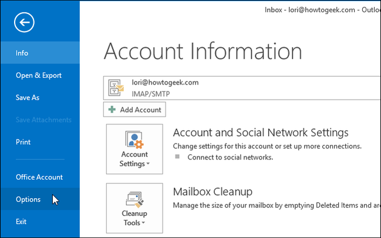
Task: Click the mailbox account icon beside lori@howtogeek.com
Action: (116, 87)
